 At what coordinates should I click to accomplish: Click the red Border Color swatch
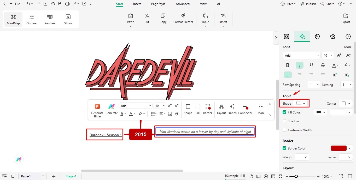click(339, 148)
